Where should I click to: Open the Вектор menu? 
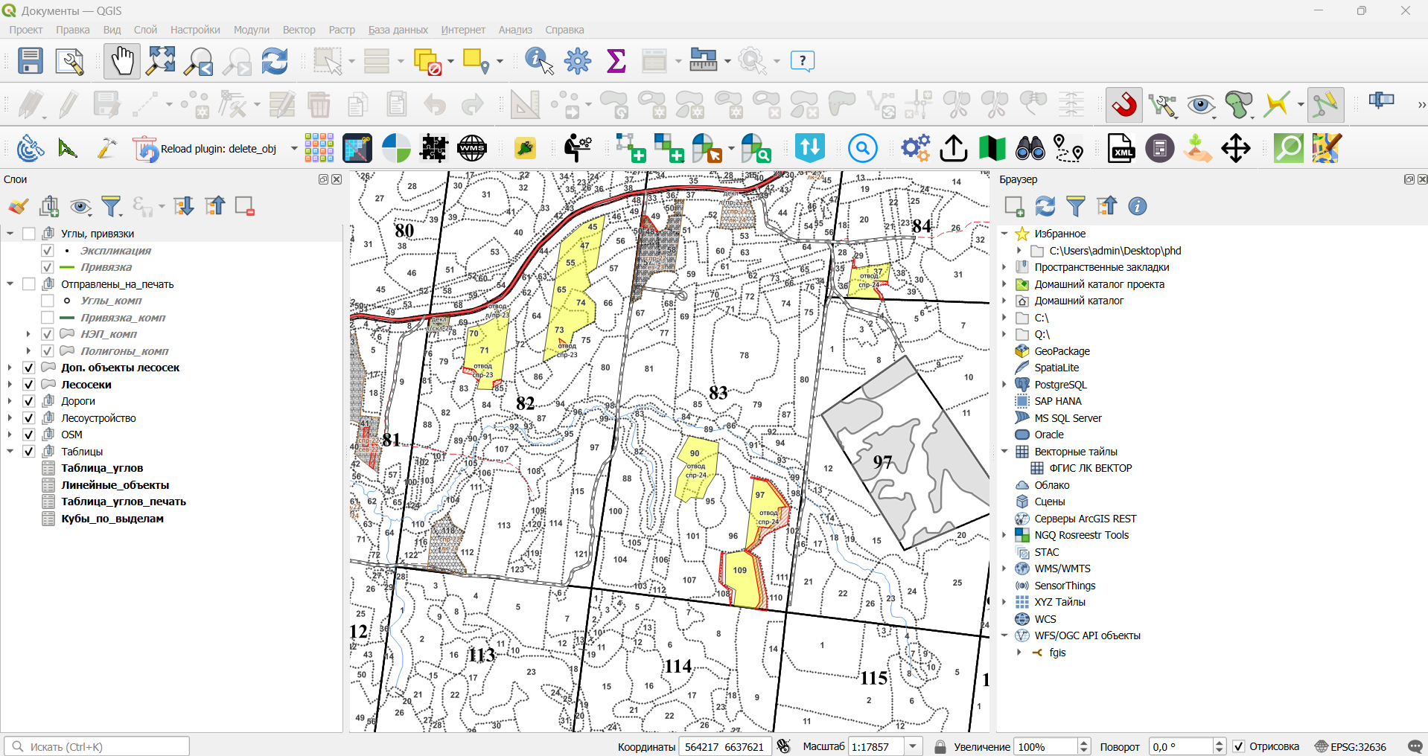point(299,30)
